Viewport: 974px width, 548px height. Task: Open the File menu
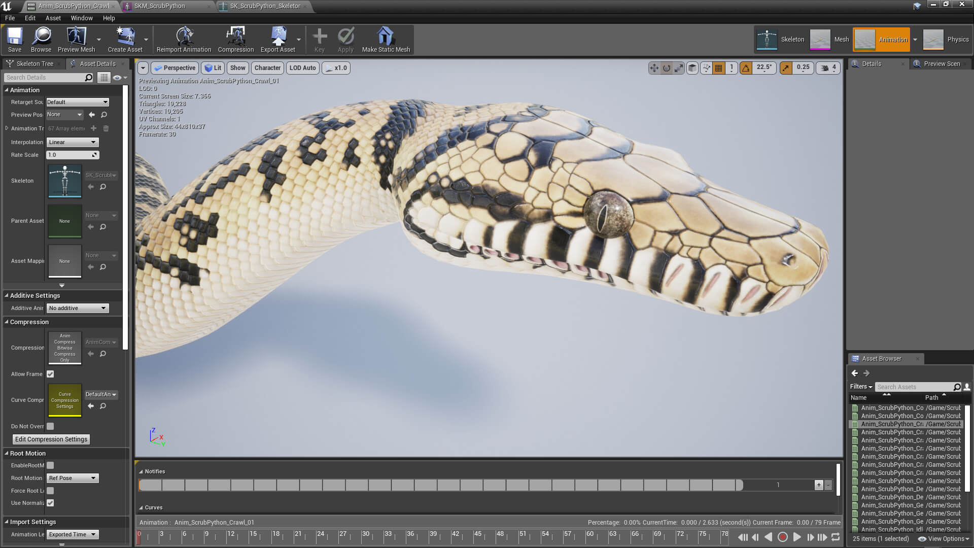pyautogui.click(x=10, y=18)
